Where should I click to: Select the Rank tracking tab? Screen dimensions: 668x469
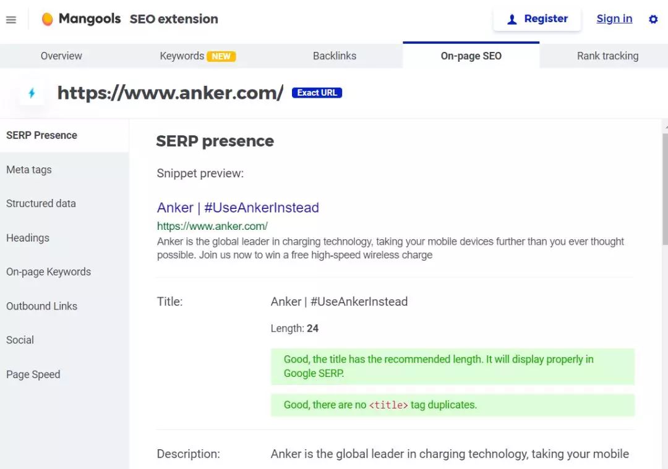pyautogui.click(x=607, y=56)
